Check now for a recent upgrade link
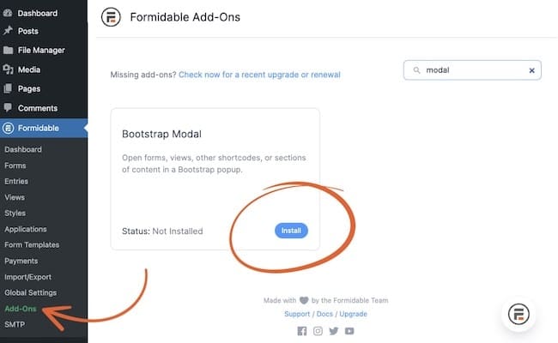Screen dimensions: 558x343 point(259,75)
